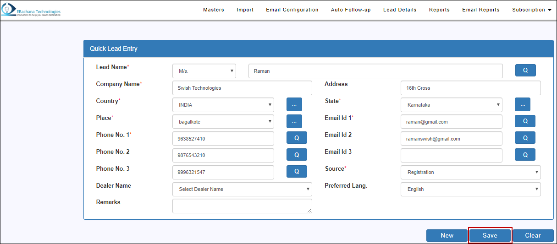The image size is (557, 244).
Task: Open the Lead Details menu
Action: tap(400, 10)
